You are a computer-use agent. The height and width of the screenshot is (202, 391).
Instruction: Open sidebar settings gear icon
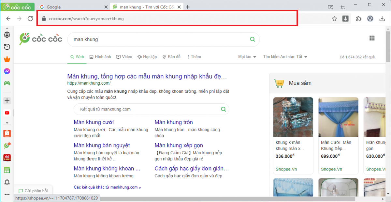coord(7,35)
